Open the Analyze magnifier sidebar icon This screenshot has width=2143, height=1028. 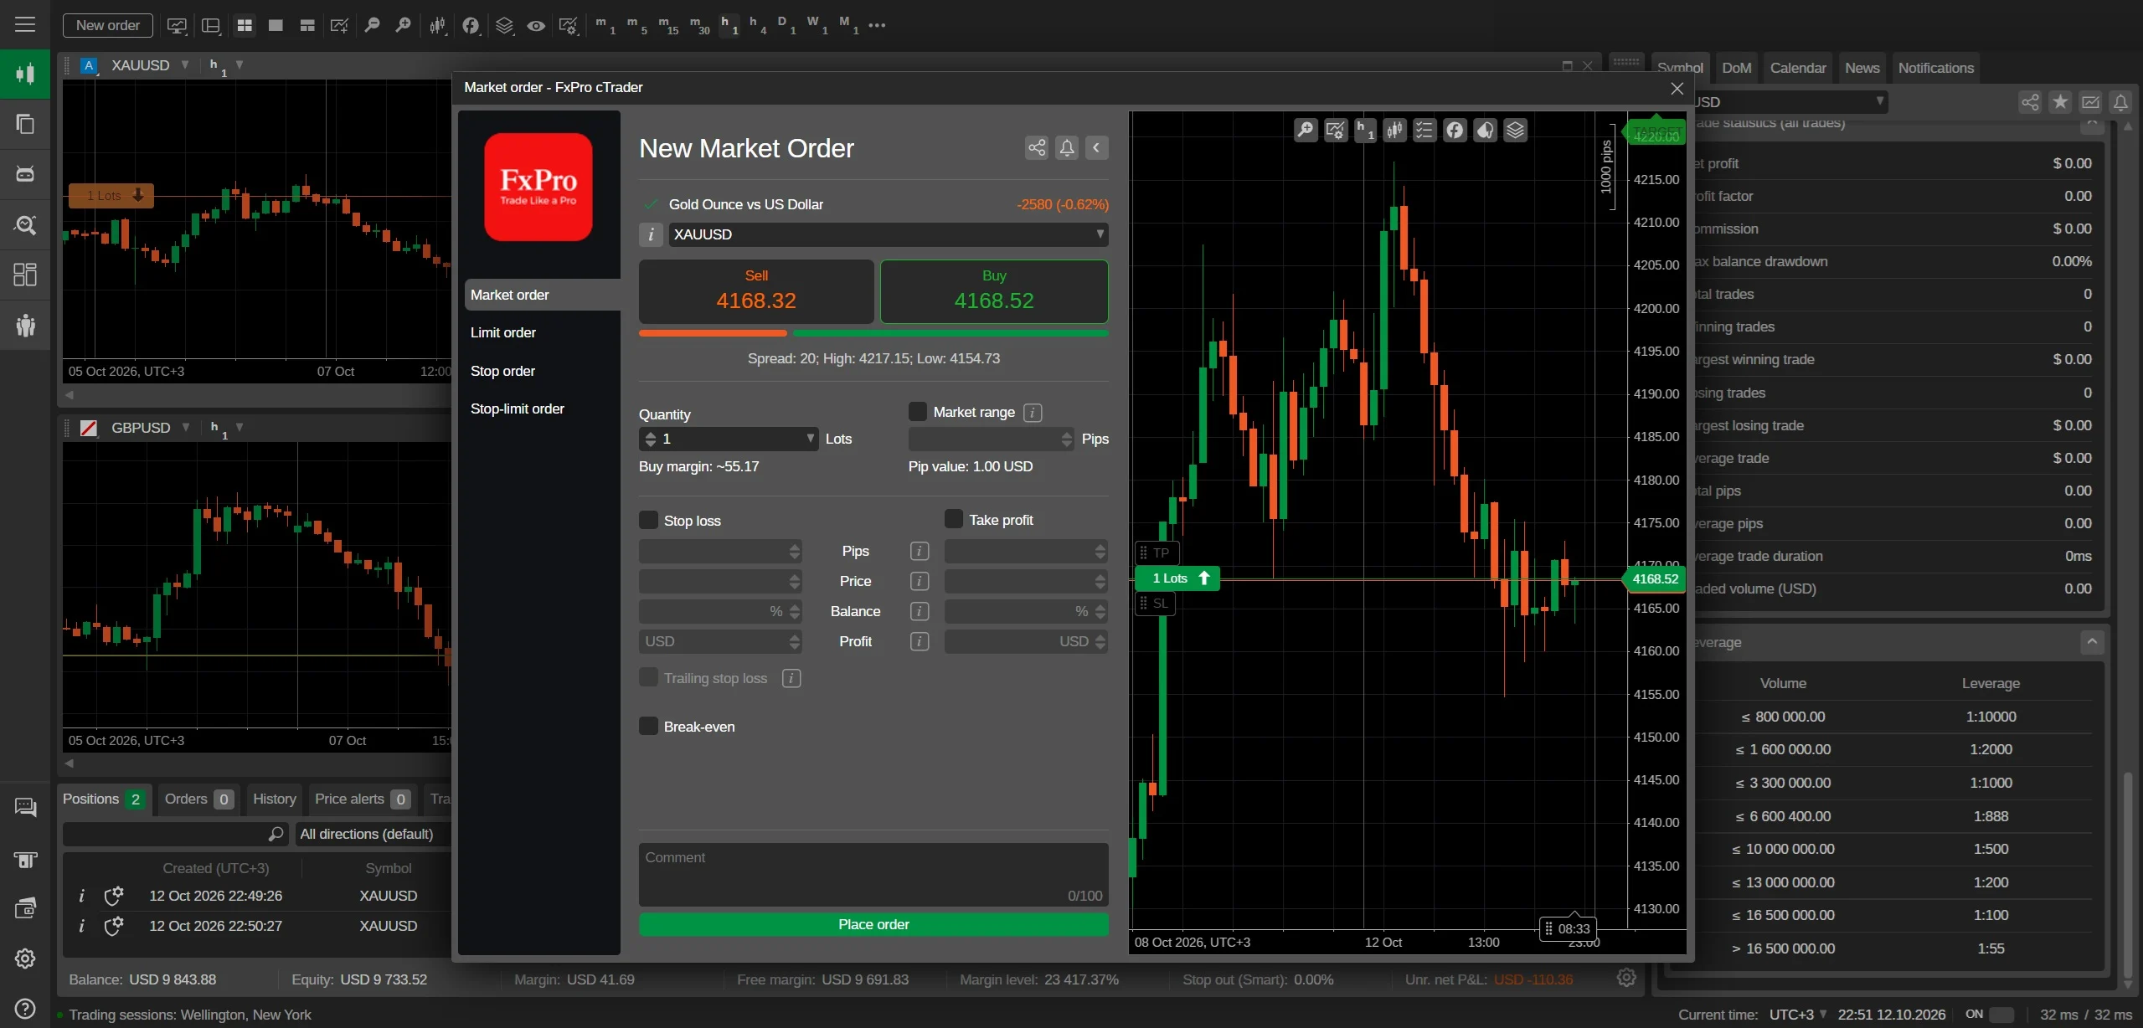(25, 224)
